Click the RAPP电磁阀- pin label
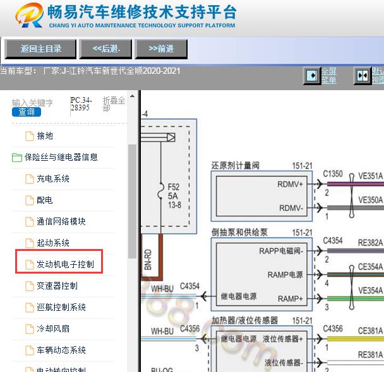Image resolution: width=384 pixels, height=372 pixels. point(281,251)
